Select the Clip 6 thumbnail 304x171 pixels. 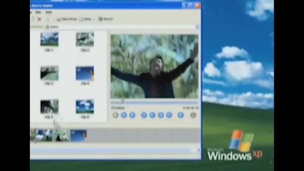pos(85,106)
